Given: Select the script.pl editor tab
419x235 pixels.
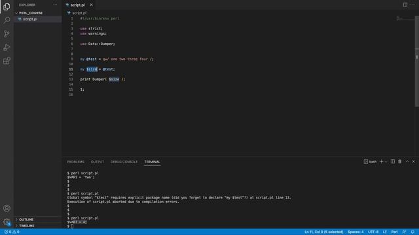Looking at the screenshot, I should click(77, 5).
